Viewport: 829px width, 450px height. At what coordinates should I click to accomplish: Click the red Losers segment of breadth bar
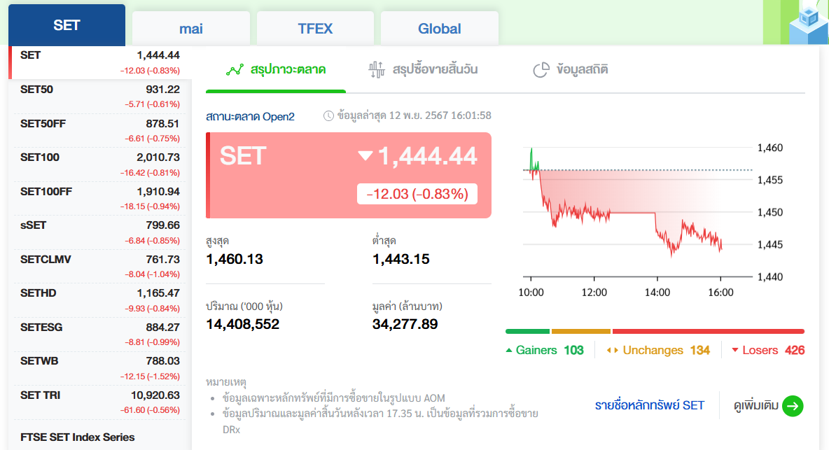[x=709, y=331]
